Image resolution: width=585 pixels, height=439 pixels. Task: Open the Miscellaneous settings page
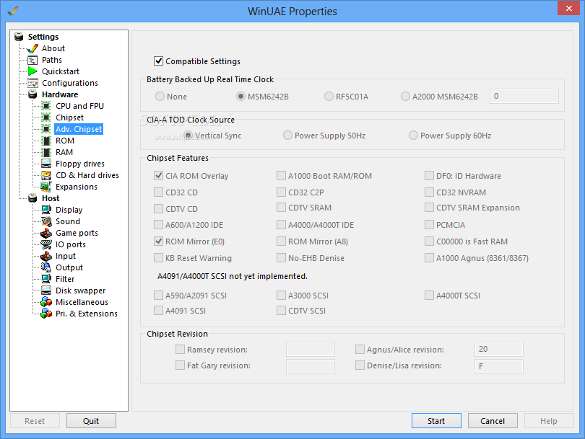click(x=82, y=302)
